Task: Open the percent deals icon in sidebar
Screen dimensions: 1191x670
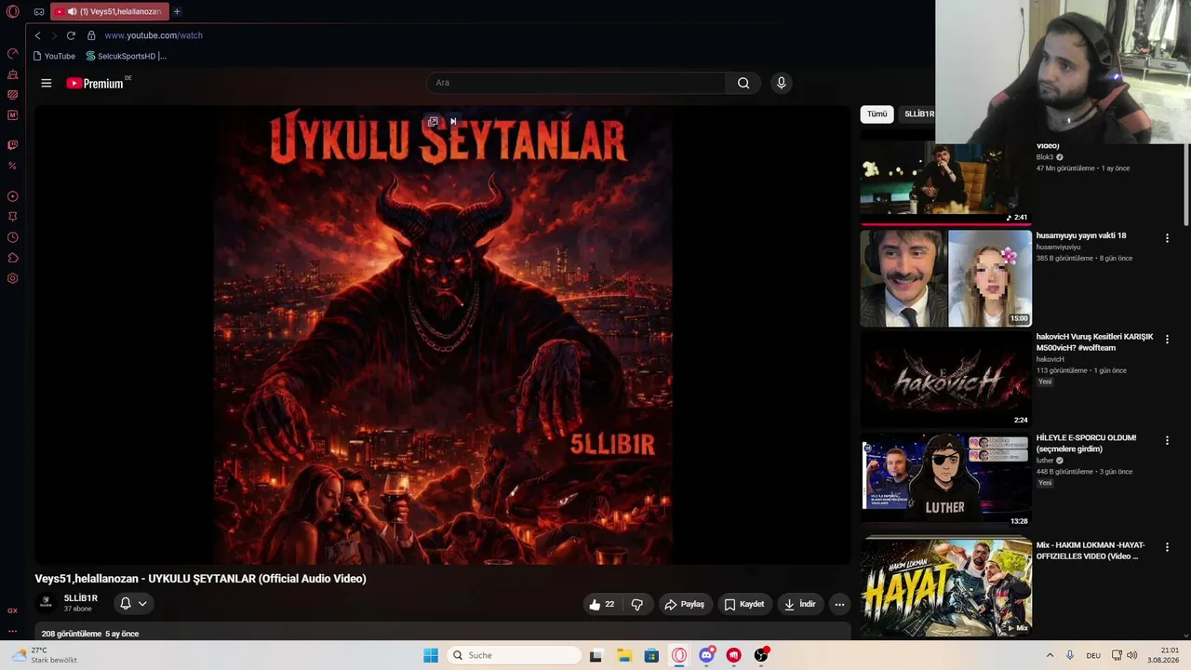Action: click(13, 166)
